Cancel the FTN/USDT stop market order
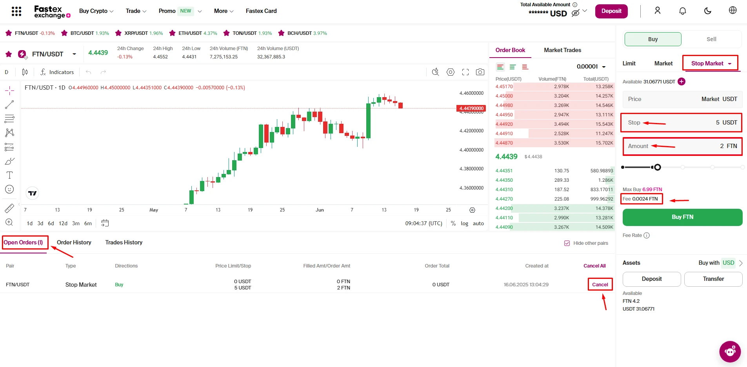 (600, 285)
